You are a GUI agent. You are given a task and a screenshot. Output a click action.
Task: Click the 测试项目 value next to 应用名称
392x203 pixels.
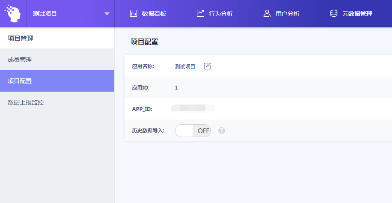pos(185,66)
